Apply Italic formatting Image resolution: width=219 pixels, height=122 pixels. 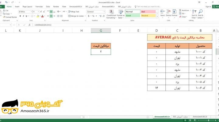[x=23, y=16]
